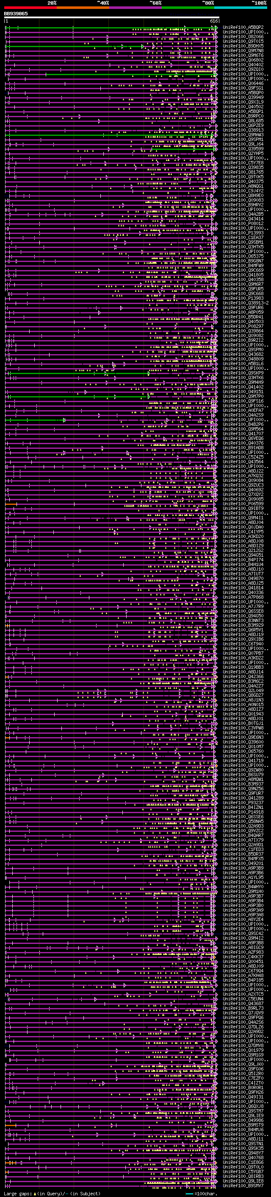
Task: Open hit UniRef100_Q9M6T6
Action: [243, 55]
